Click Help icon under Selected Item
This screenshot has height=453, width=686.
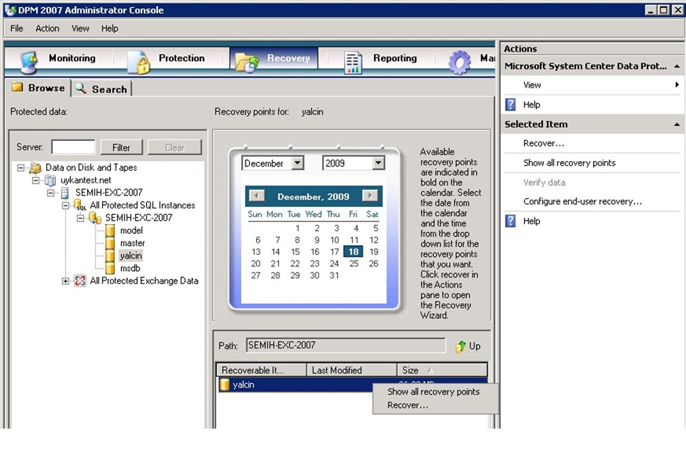click(511, 221)
